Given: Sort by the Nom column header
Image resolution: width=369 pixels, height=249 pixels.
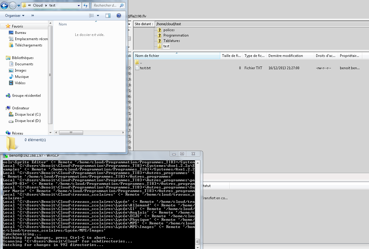Looking at the screenshot, I should (63, 24).
